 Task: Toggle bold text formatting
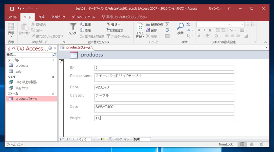click(199, 30)
